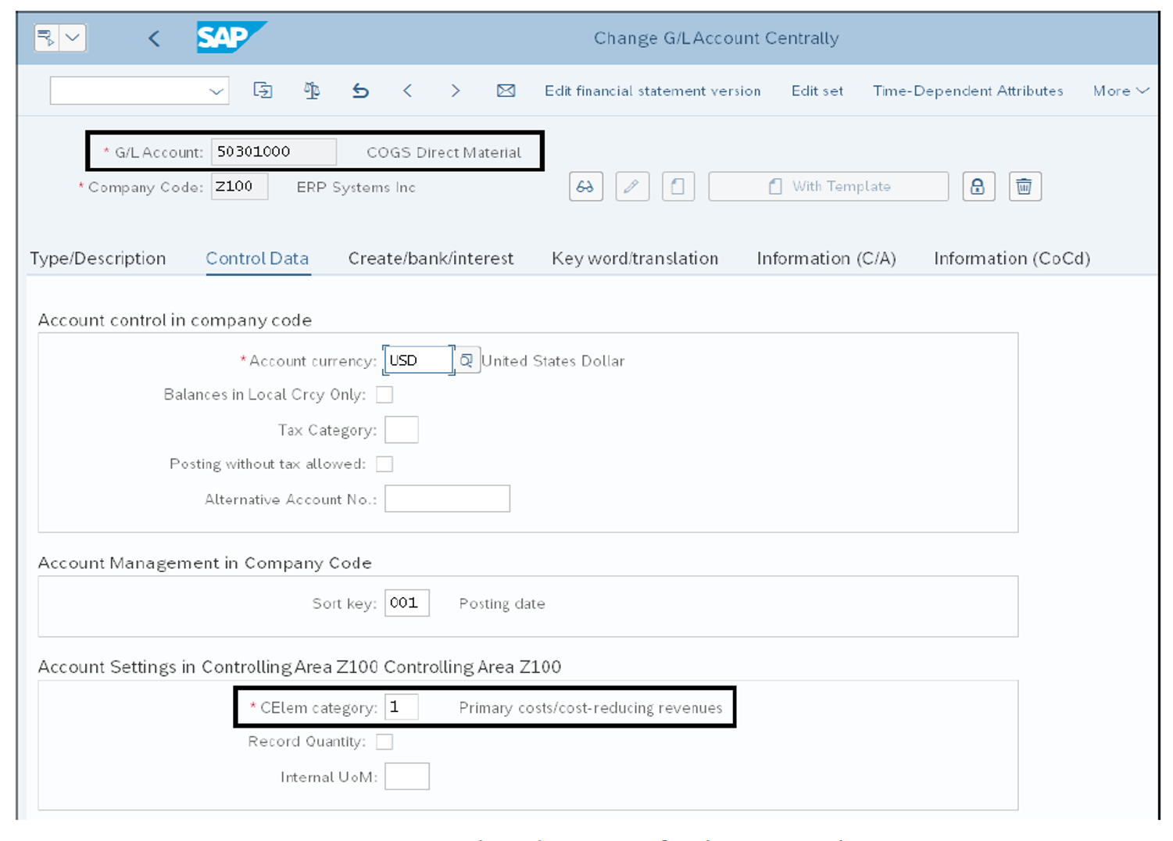Open the Create/bank/interest tab
This screenshot has width=1173, height=841.
(431, 259)
